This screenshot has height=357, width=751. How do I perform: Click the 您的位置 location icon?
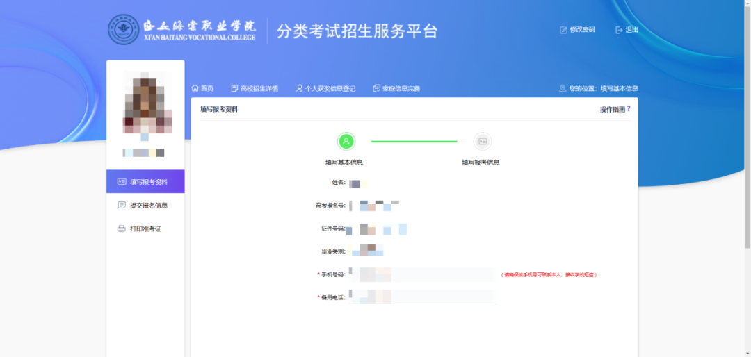click(563, 88)
